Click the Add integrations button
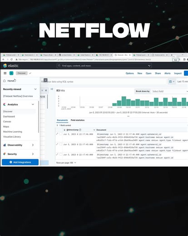Screen dimensions: 188x236 (x=20, y=162)
